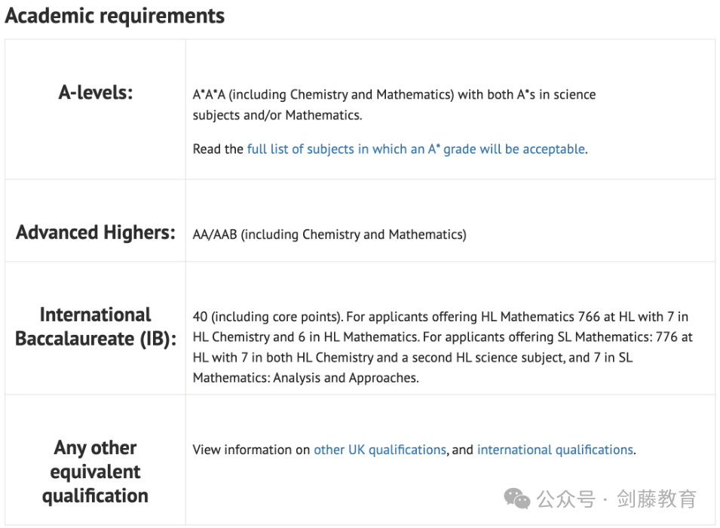
Task: Click the 40 including core points text
Action: tap(268, 317)
